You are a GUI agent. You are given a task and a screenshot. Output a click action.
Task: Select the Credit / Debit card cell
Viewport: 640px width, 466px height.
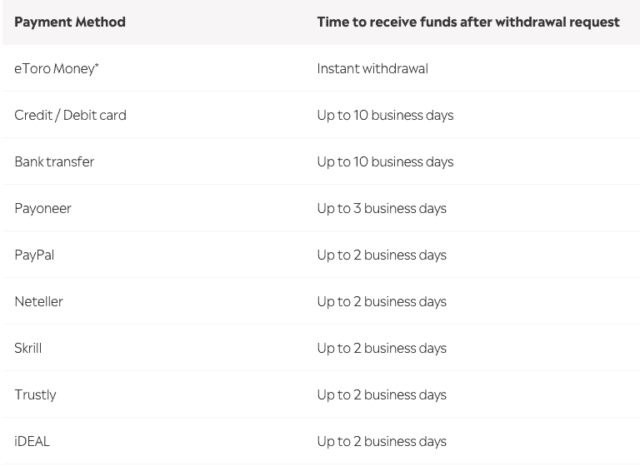coord(71,116)
